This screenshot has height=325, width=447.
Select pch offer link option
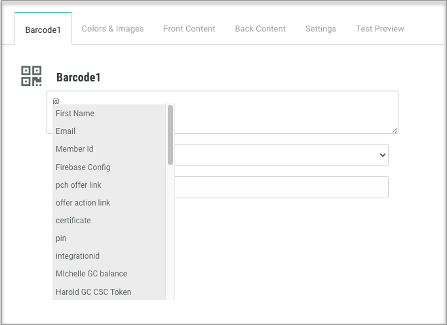point(78,185)
